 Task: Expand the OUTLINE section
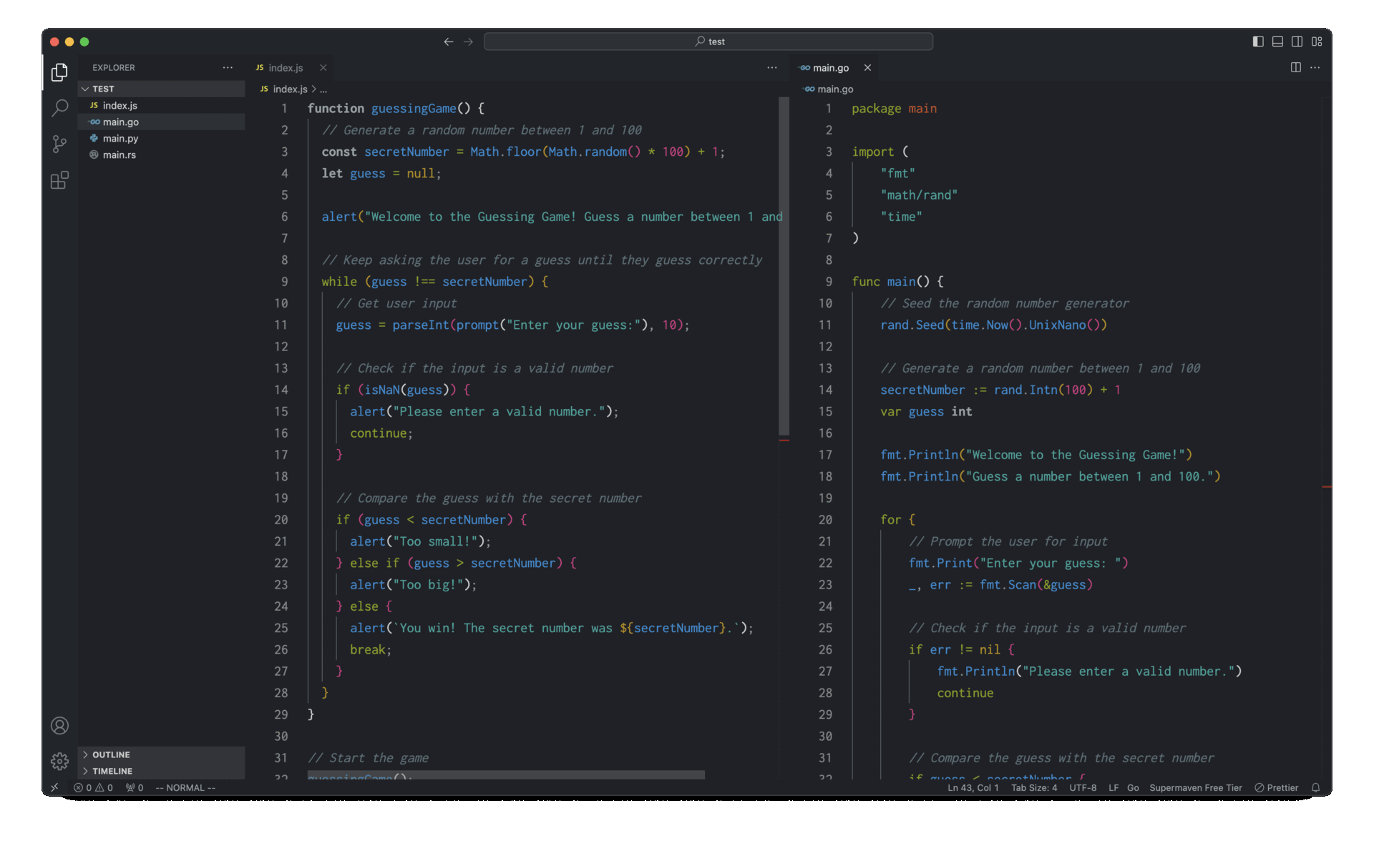tap(161, 754)
